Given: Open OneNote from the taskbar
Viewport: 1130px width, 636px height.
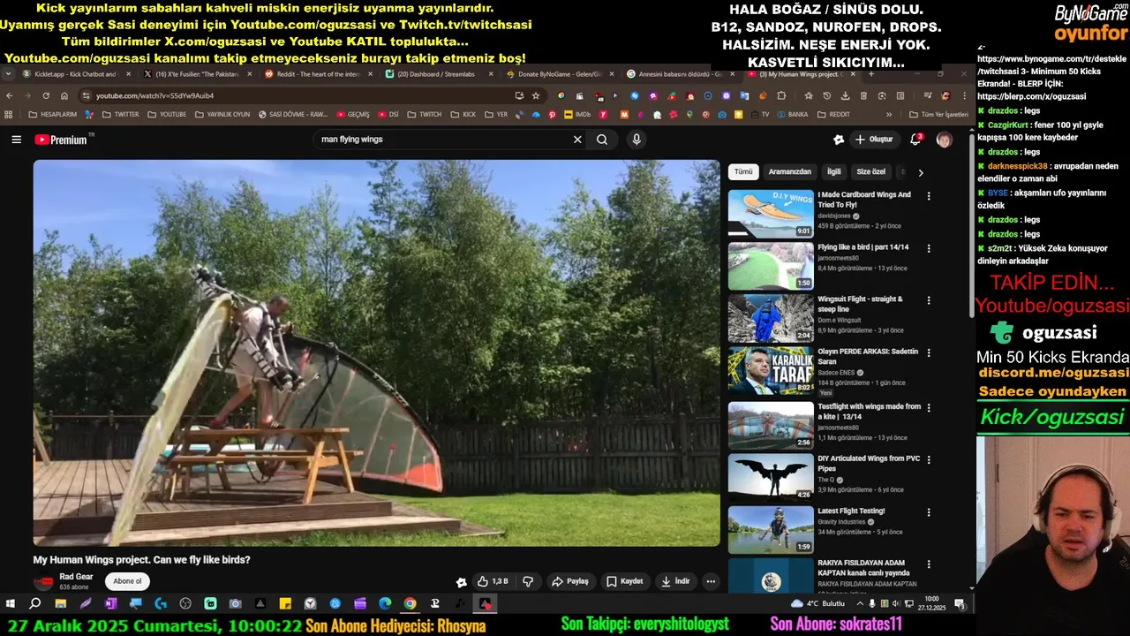Looking at the screenshot, I should pyautogui.click(x=110, y=604).
